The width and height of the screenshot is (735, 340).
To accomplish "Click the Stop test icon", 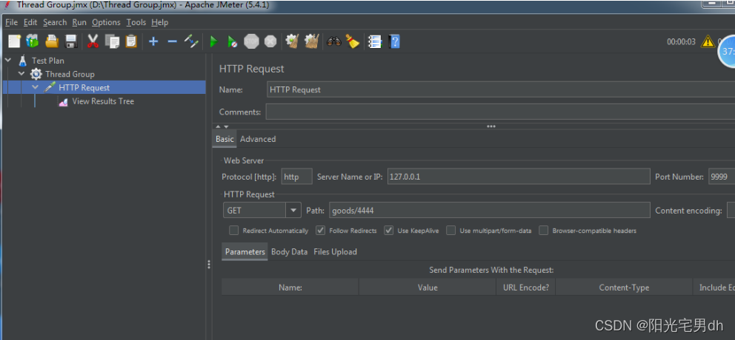I will click(252, 41).
